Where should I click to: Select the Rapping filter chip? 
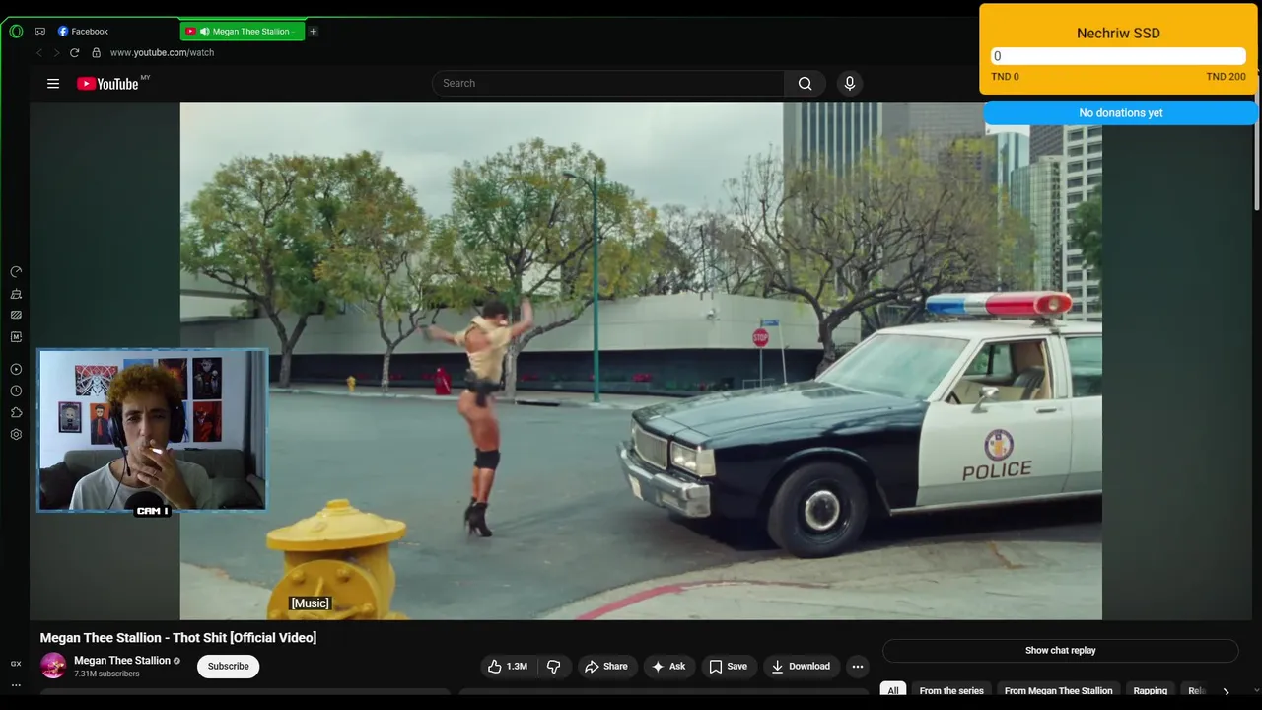(1151, 691)
